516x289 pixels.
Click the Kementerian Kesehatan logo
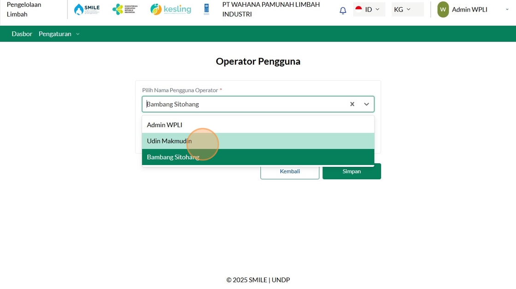coord(125,9)
